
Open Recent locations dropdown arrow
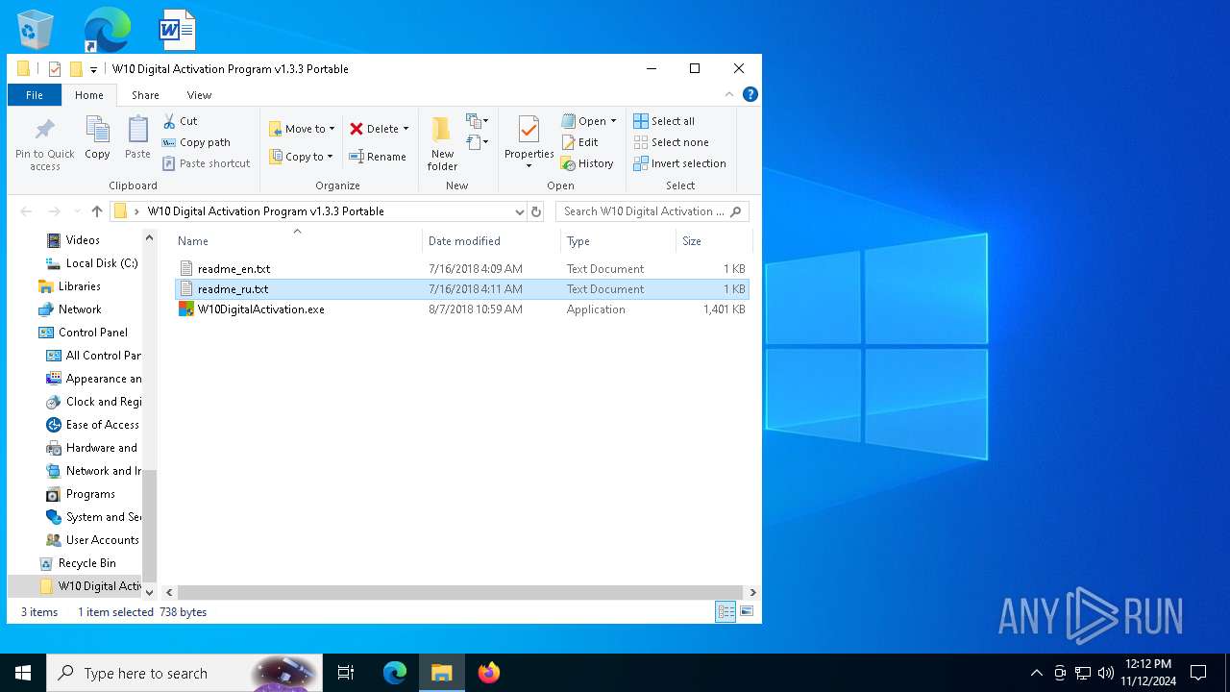coord(75,211)
